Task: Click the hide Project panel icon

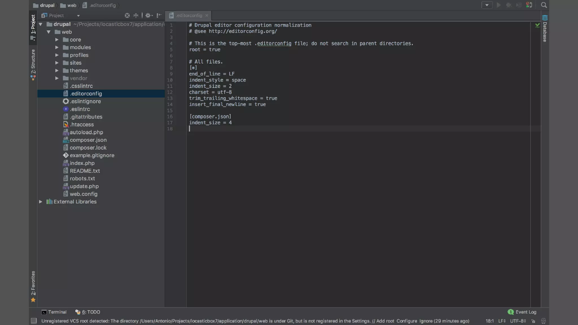Action: 159,16
